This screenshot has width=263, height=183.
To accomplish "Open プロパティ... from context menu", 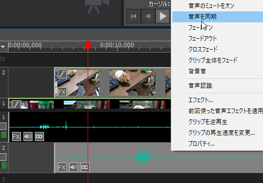I will (218, 143).
